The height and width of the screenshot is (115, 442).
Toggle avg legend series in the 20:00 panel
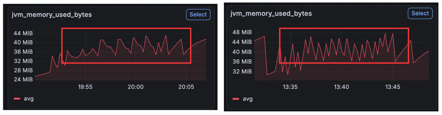[x=29, y=99]
